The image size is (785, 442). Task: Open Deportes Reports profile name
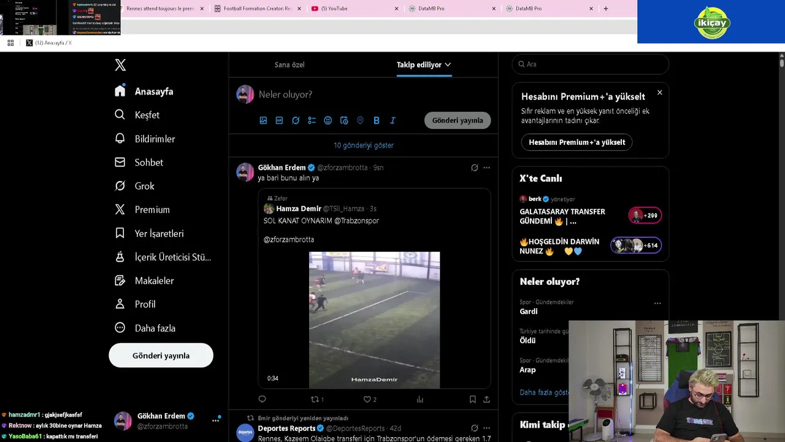coord(286,428)
